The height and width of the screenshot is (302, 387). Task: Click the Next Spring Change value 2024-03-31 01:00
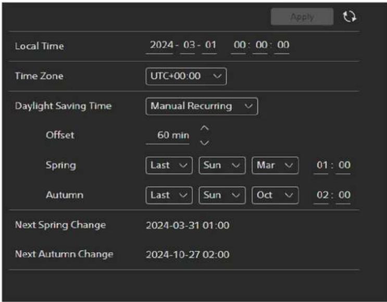click(x=188, y=226)
